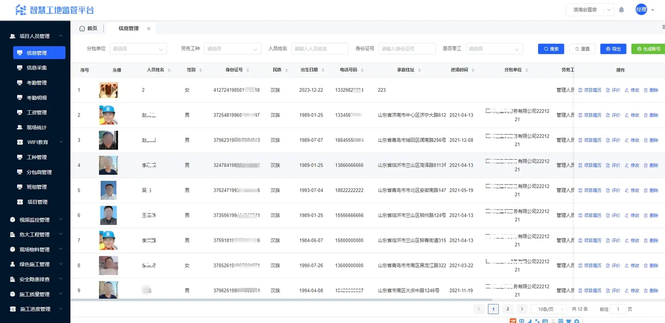Sort the table by 出生日期 column
The height and width of the screenshot is (323, 665).
[323, 70]
